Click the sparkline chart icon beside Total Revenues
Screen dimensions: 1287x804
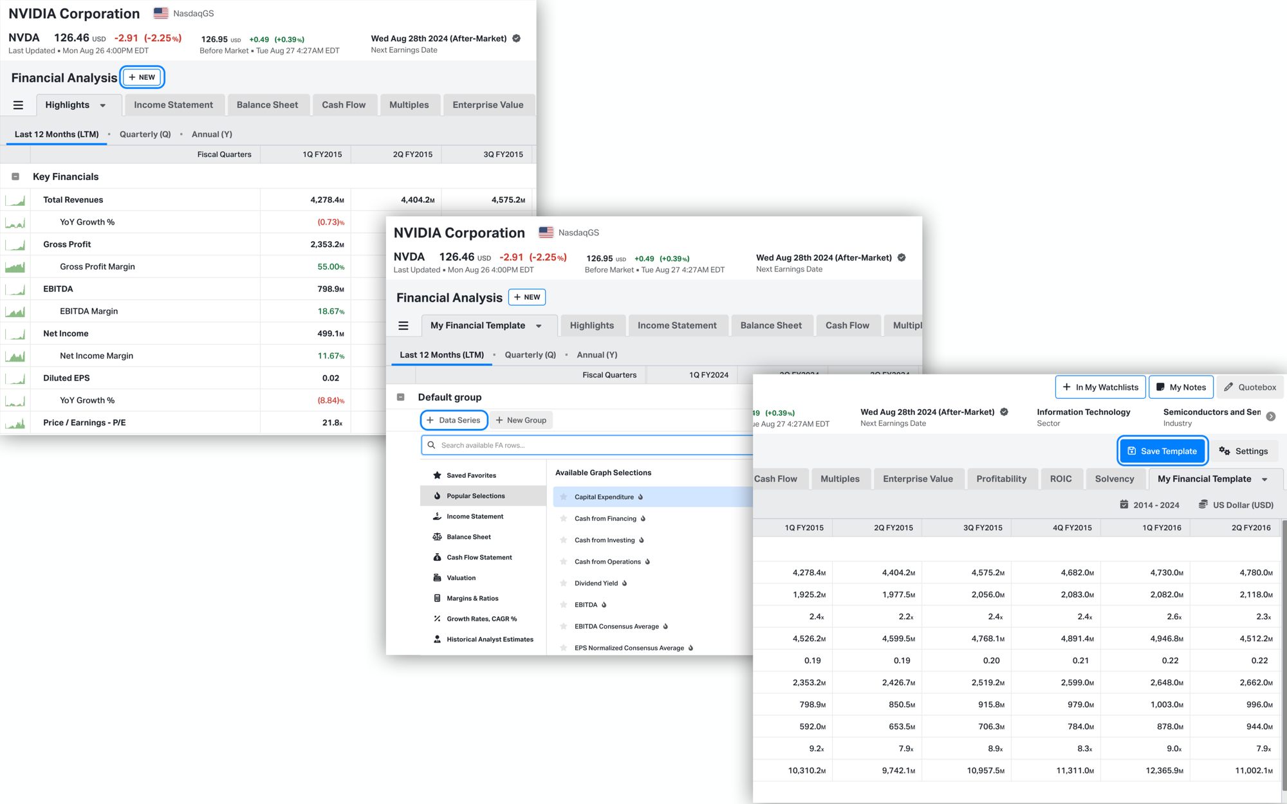15,199
